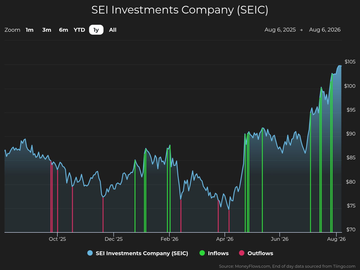Click the Oct '25 axis label
360x270 pixels.
coord(57,239)
